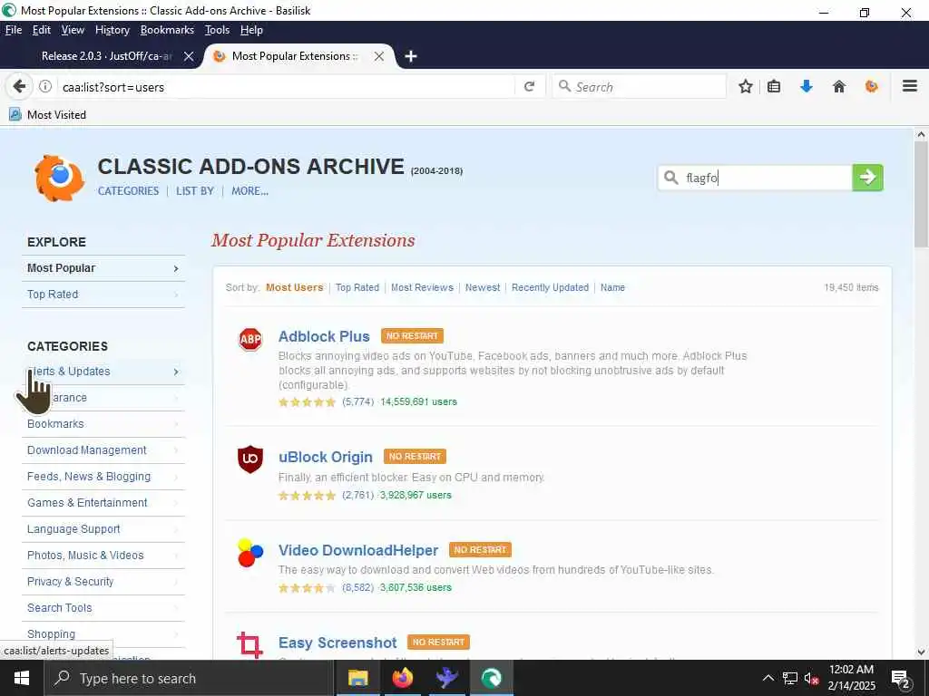The height and width of the screenshot is (696, 929).
Task: Open the blue bird app in taskbar
Action: tap(446, 678)
